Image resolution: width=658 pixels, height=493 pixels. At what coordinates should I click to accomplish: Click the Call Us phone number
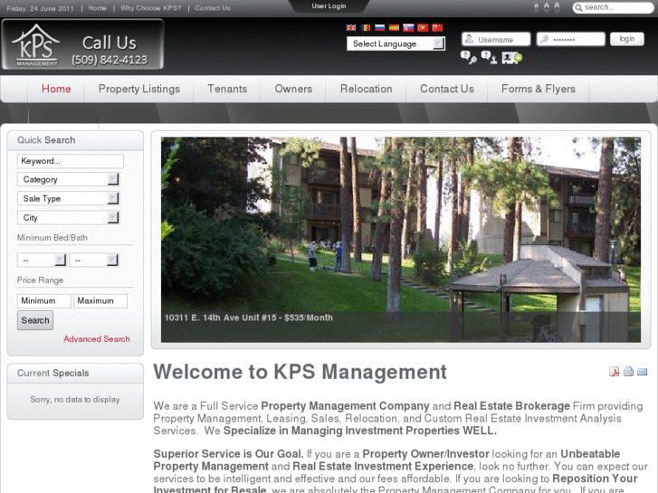coord(110,61)
